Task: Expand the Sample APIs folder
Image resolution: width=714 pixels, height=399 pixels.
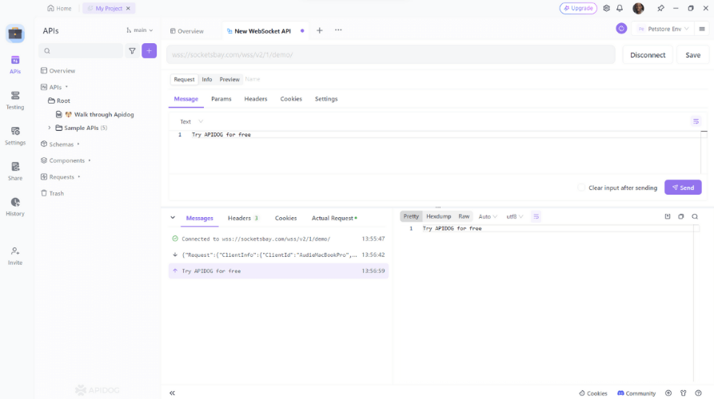Action: coord(50,128)
